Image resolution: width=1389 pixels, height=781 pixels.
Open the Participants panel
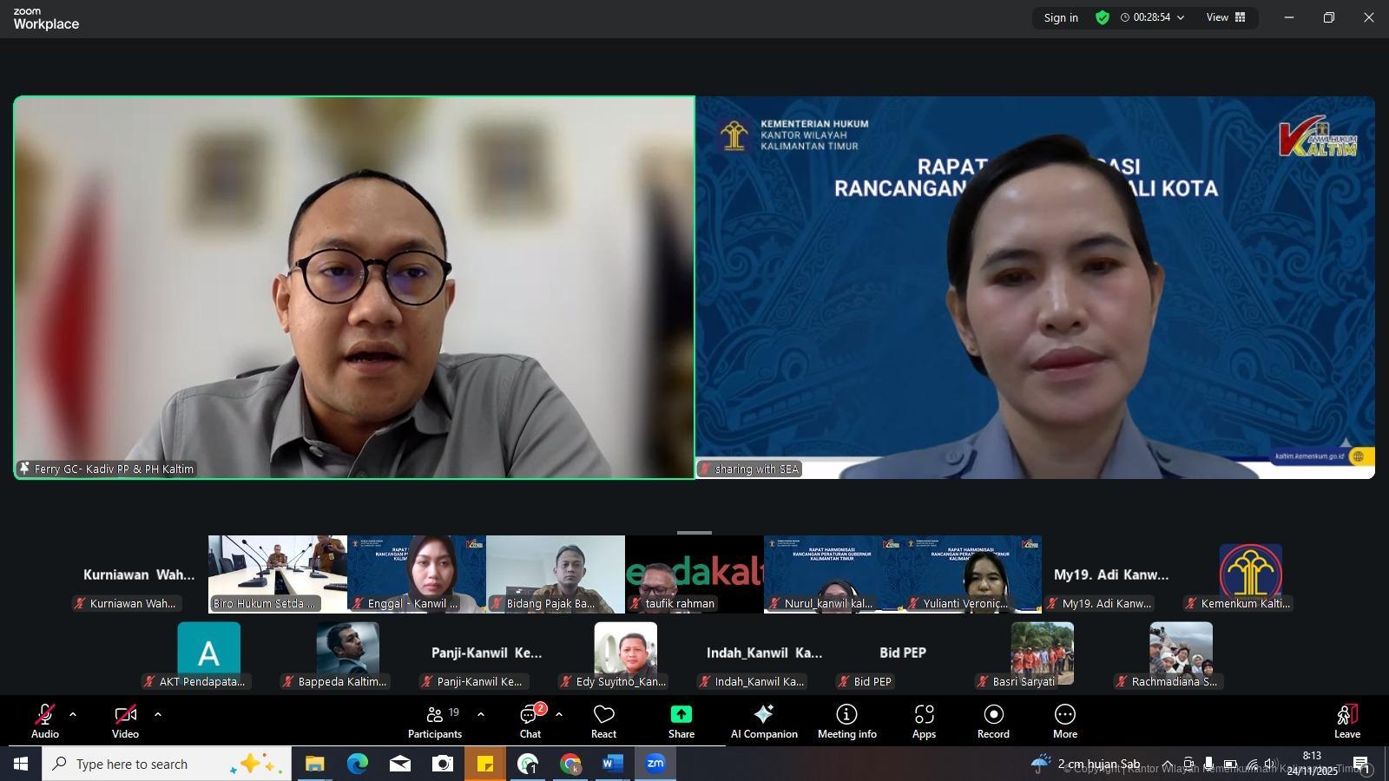(435, 721)
